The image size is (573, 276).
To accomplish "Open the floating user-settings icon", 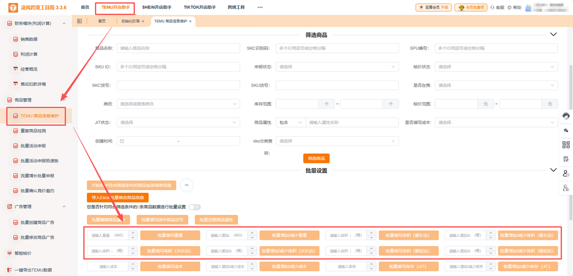I will [566, 173].
